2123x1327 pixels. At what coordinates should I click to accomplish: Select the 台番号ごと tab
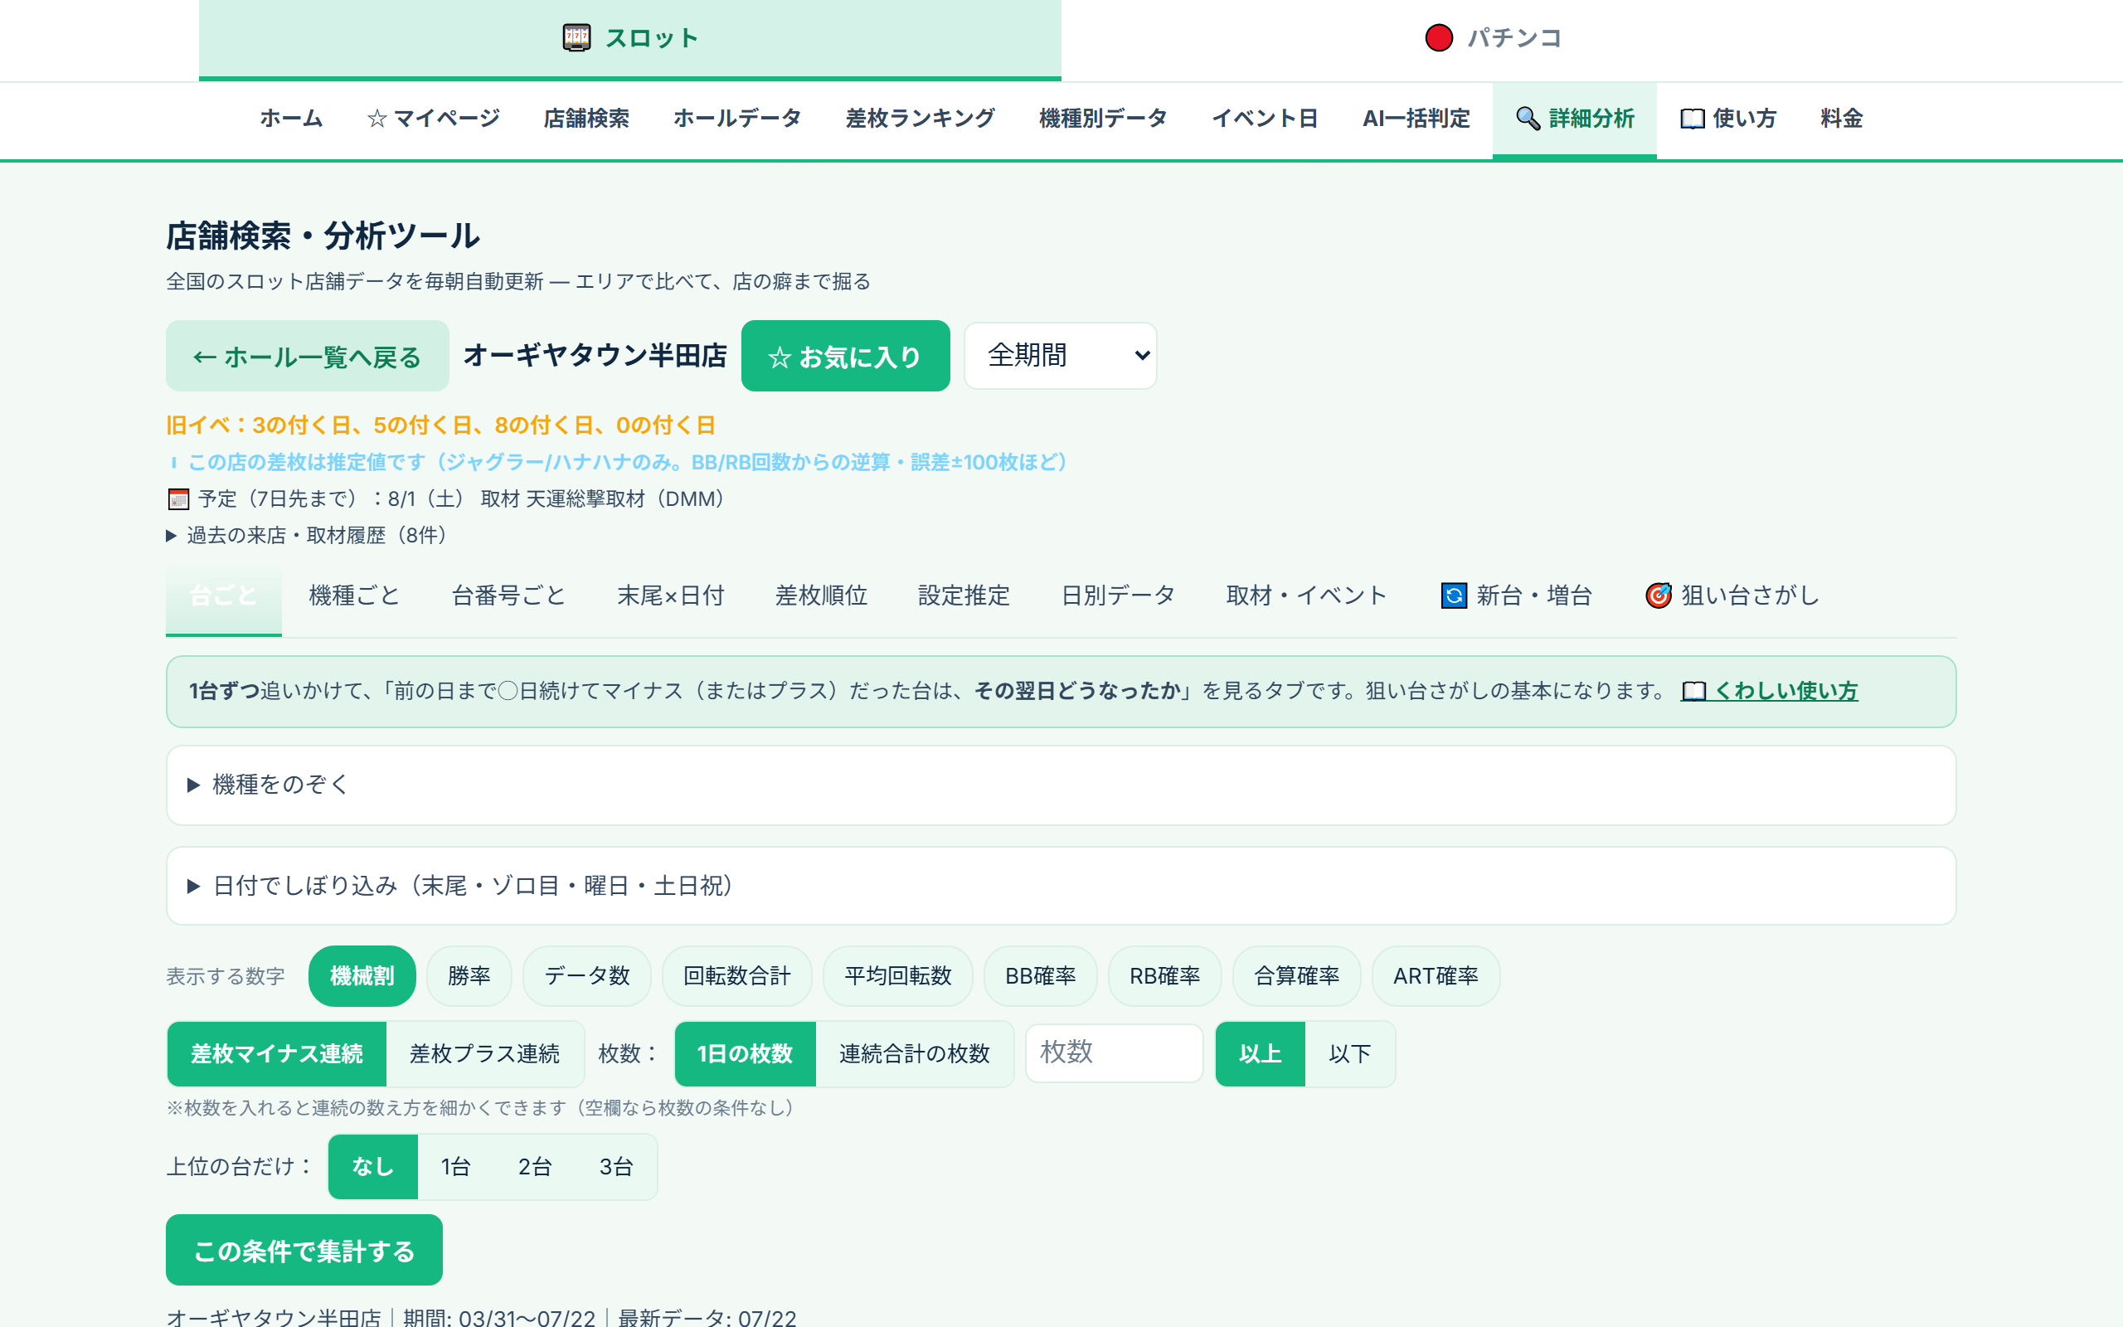click(x=509, y=596)
